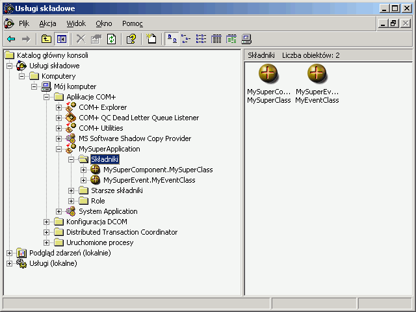The width and height of the screenshot is (416, 312).
Task: Expand the COM+ Explorer application
Action: coord(59,107)
